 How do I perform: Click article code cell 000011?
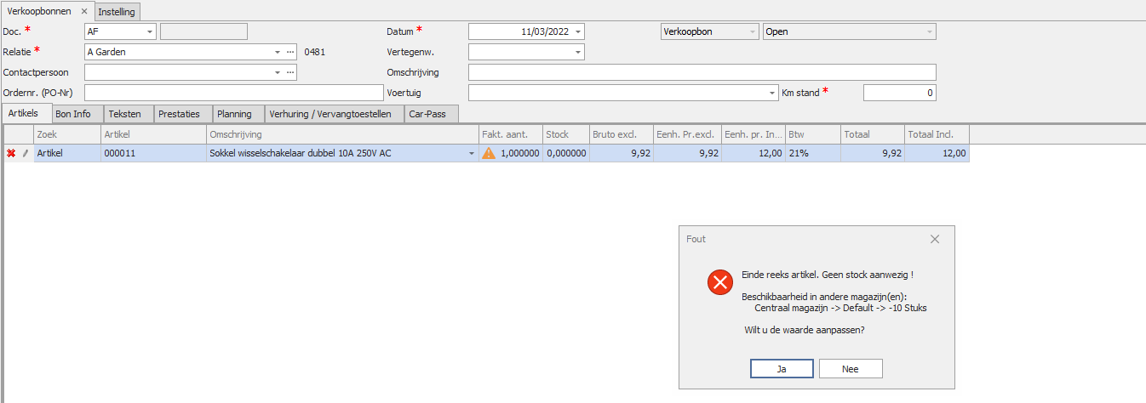(x=153, y=154)
